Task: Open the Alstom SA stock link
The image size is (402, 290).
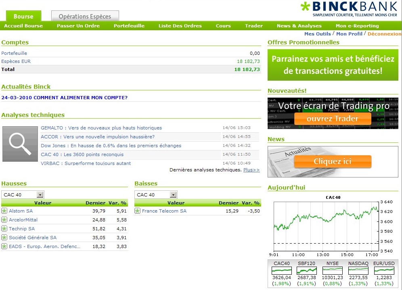Action: point(21,211)
